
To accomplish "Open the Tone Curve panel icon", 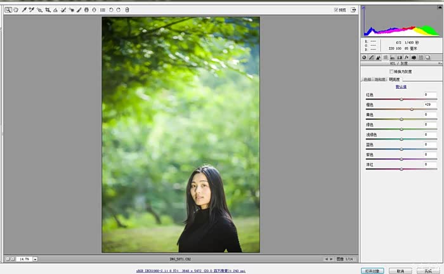I will click(372, 57).
